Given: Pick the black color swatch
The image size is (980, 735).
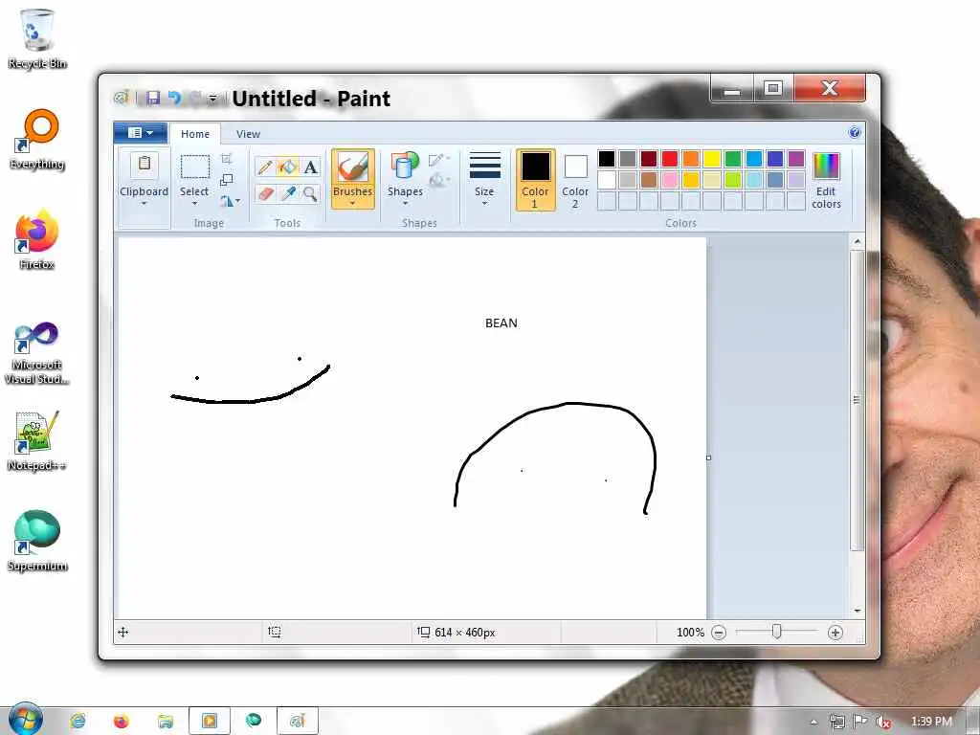Looking at the screenshot, I should [606, 159].
